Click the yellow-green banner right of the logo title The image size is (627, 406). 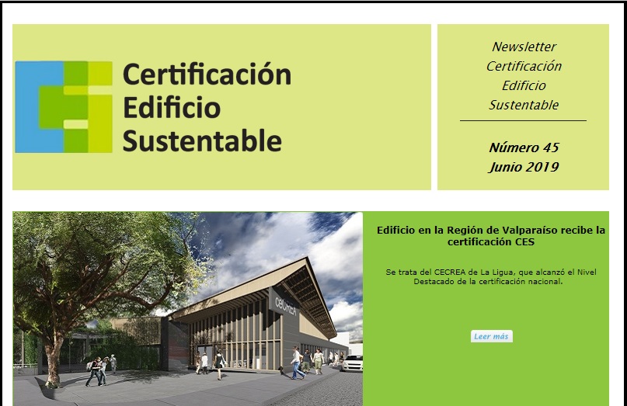[x=357, y=107]
